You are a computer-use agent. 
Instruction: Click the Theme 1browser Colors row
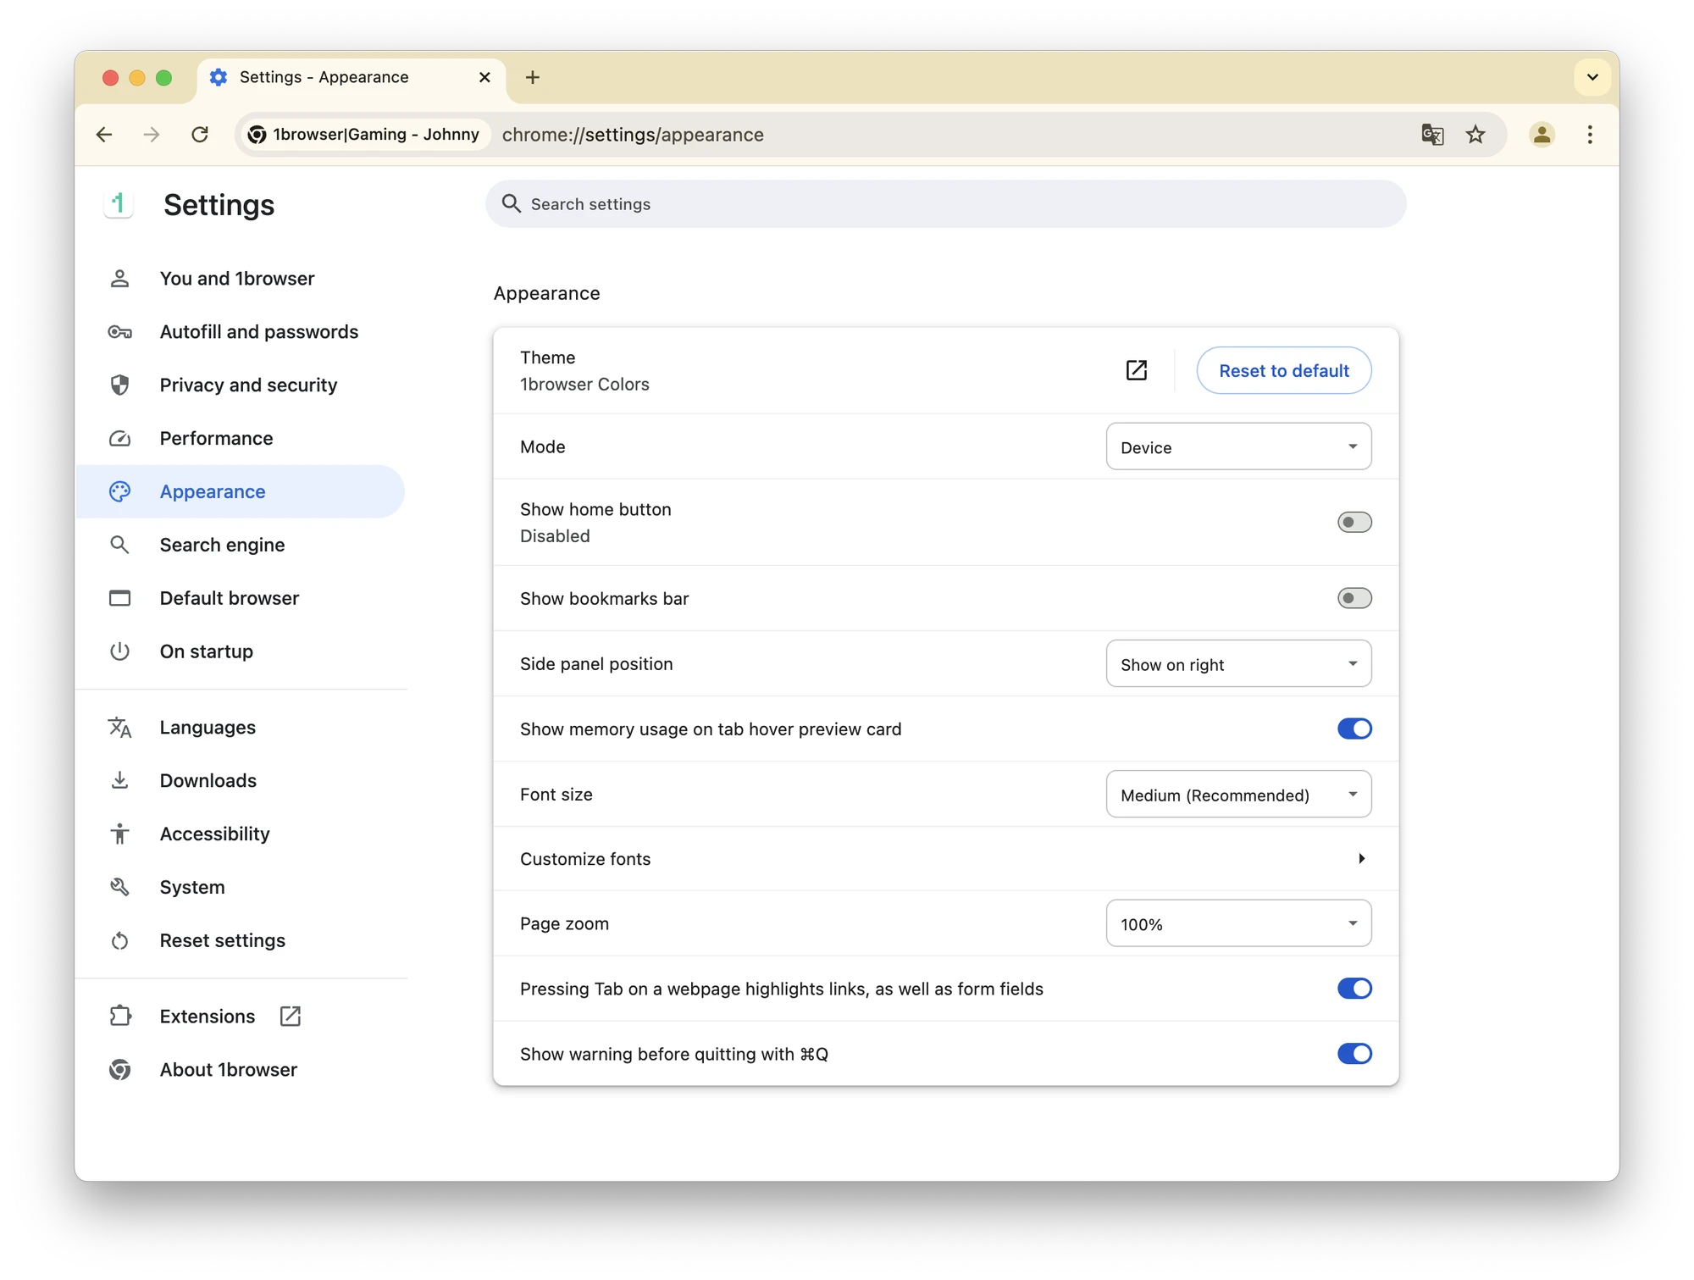pyautogui.click(x=945, y=370)
